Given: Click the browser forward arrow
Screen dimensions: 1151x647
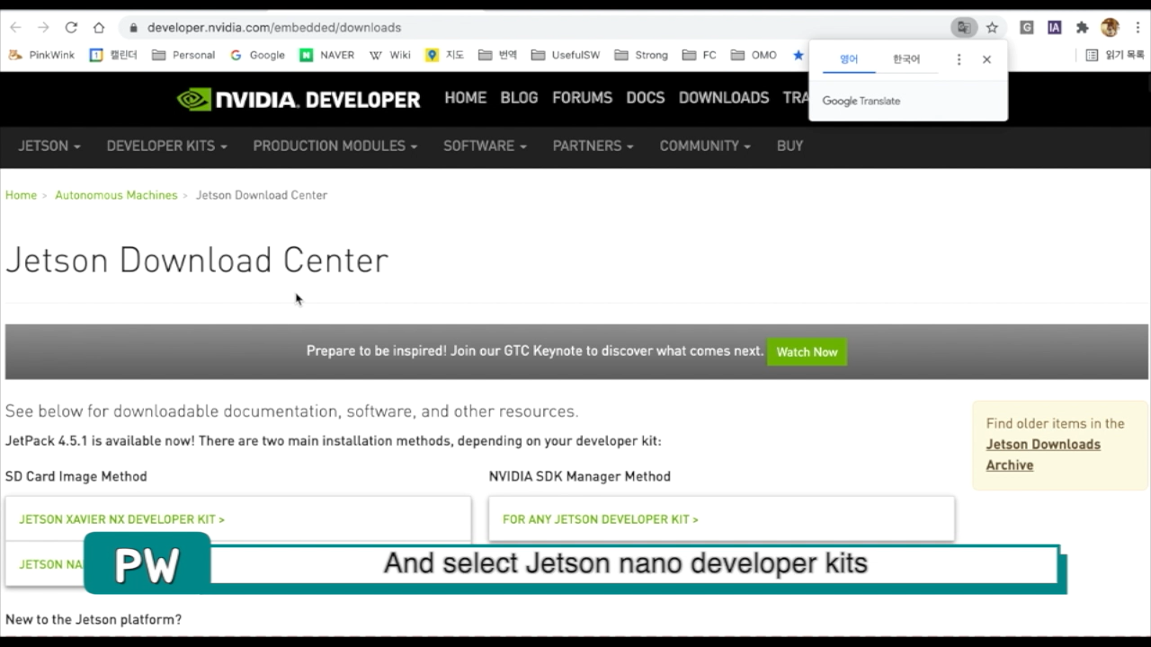Looking at the screenshot, I should 43,28.
